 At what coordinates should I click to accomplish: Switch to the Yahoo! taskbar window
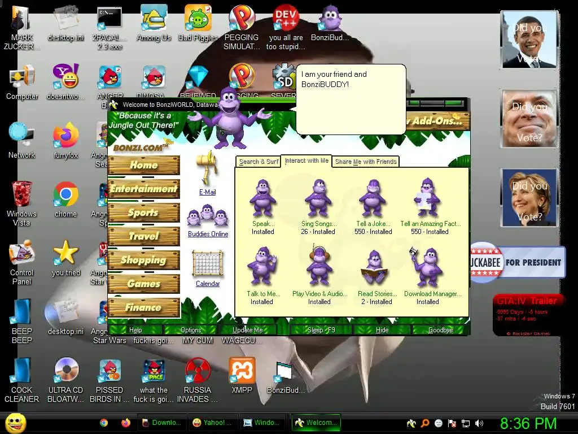coord(212,423)
